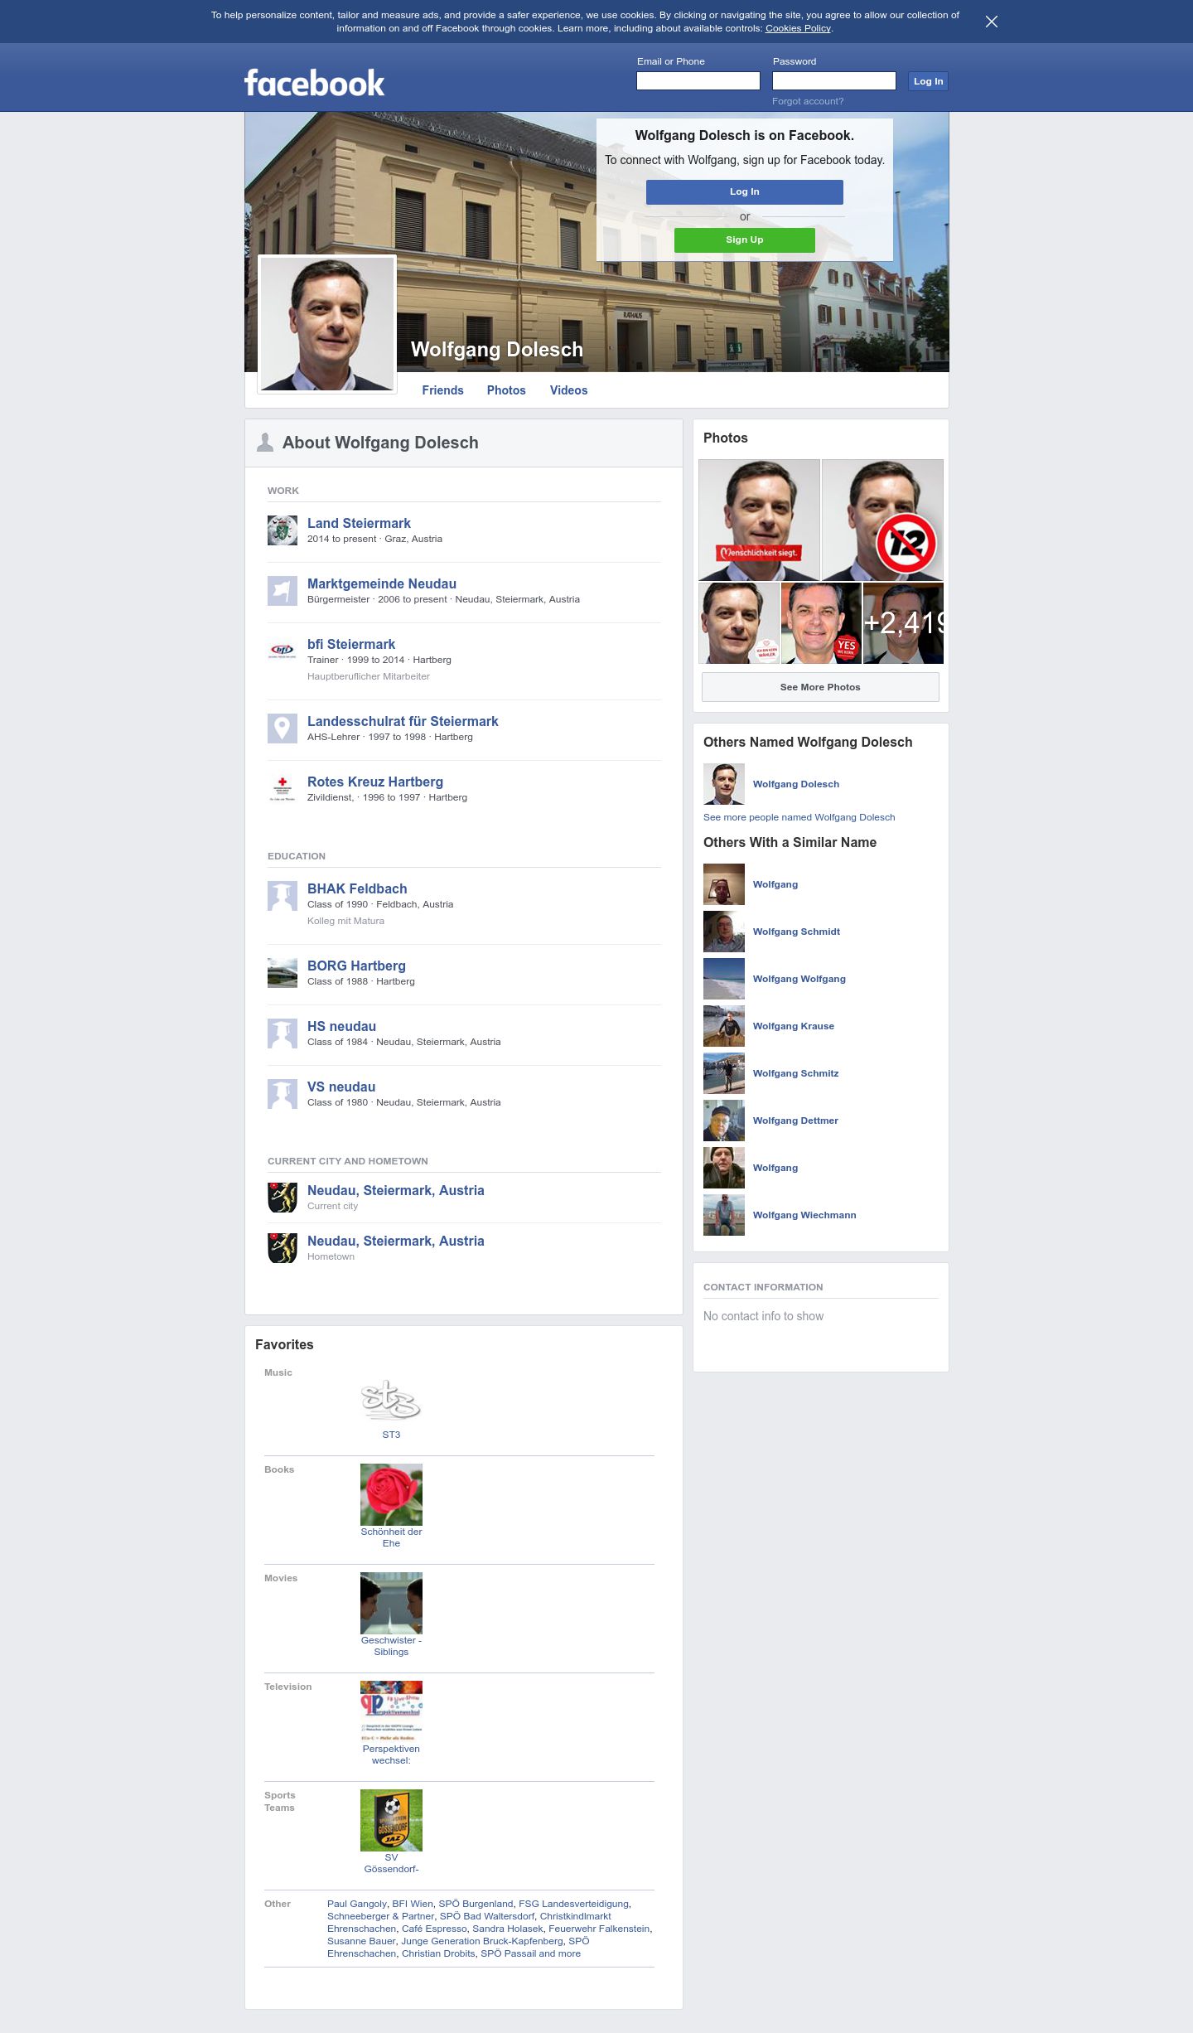The image size is (1193, 2033).
Task: Click the header Log In button
Action: click(x=928, y=81)
